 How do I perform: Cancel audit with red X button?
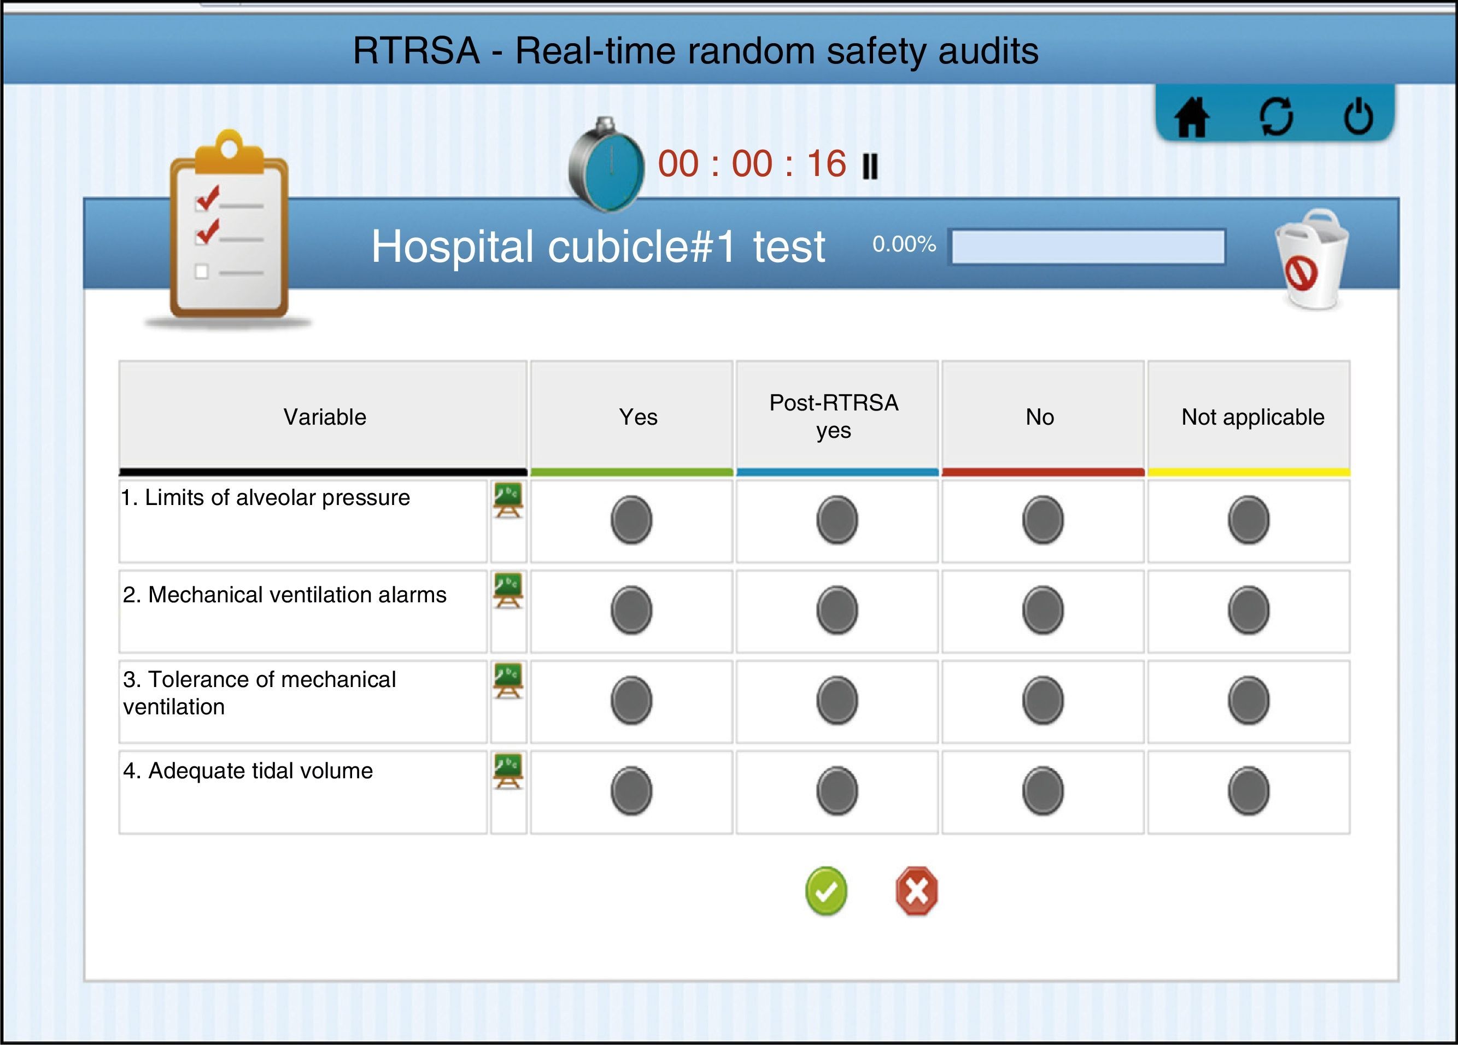[916, 891]
